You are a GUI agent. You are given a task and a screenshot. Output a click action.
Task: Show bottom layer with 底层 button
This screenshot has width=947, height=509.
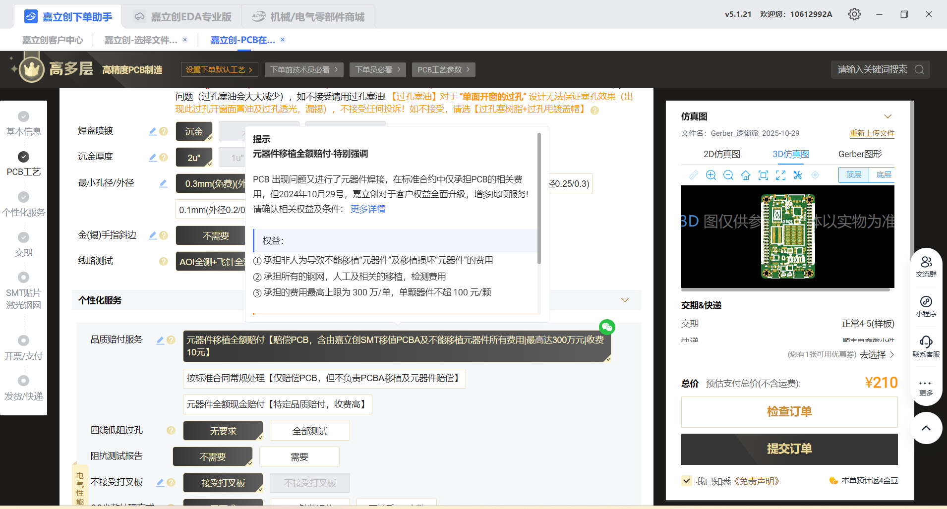point(883,175)
